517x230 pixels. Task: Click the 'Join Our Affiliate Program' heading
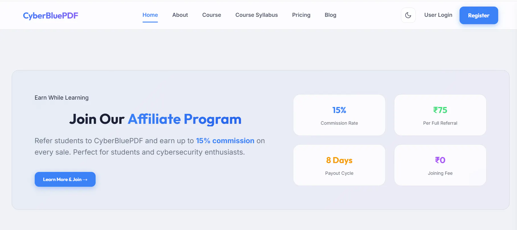155,119
